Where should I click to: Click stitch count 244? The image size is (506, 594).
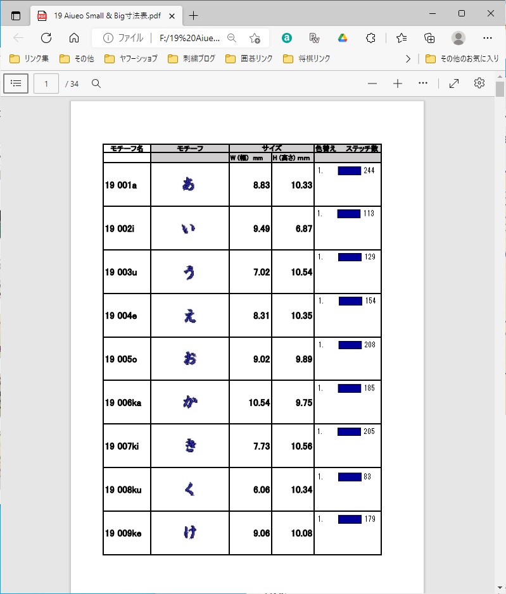[x=369, y=170]
